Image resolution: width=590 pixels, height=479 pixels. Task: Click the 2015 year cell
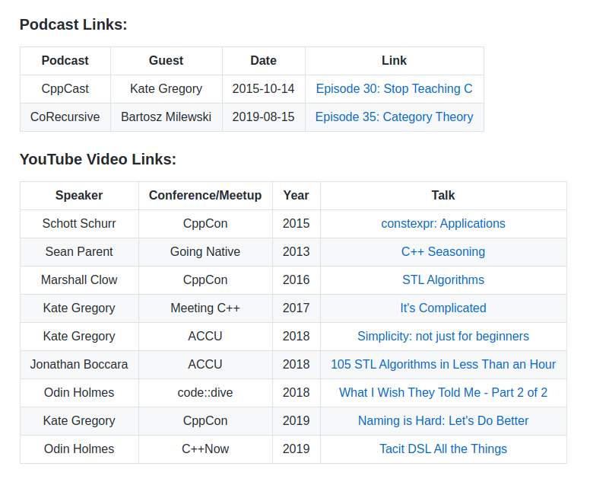tap(296, 224)
